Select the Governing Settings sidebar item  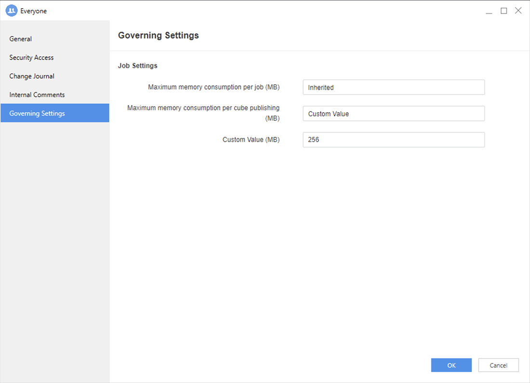(x=37, y=114)
